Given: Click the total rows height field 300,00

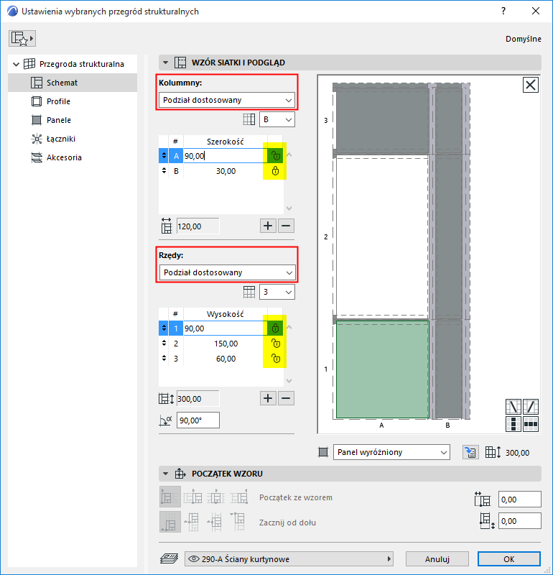Looking at the screenshot, I should [x=198, y=399].
